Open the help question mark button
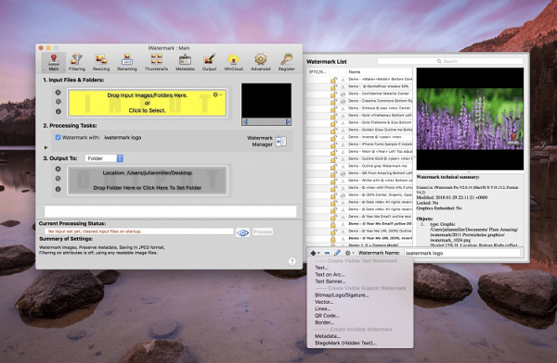The height and width of the screenshot is (363, 557). click(x=292, y=261)
